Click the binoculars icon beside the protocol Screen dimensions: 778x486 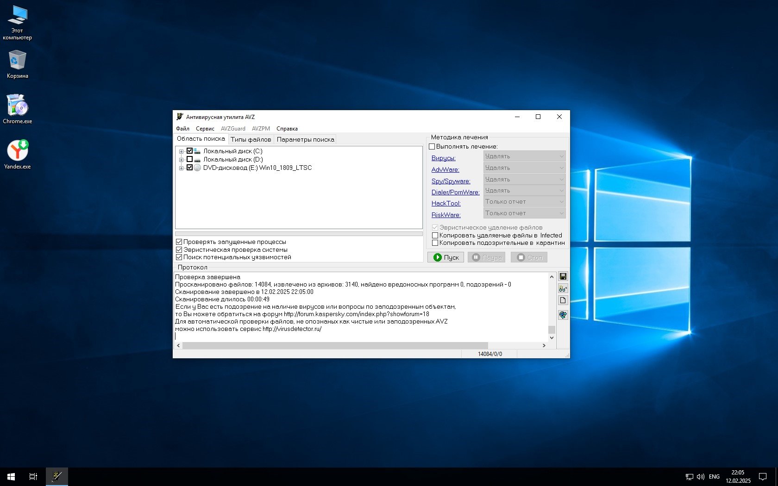[563, 288]
